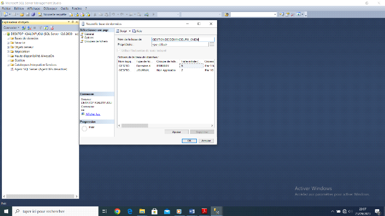Expand the Bases de données tree node
This screenshot has width=385, height=216.
tap(8, 38)
